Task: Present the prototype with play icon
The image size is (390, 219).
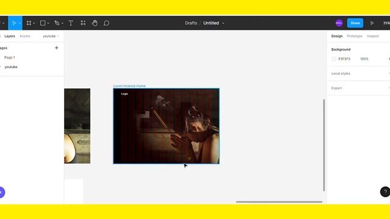Action: coord(372,23)
